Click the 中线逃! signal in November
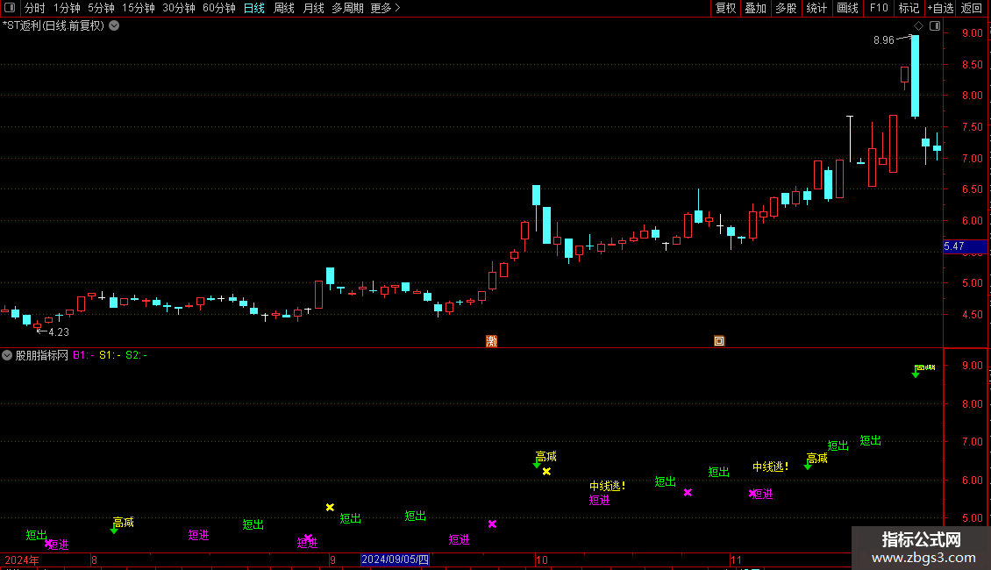Screen dimensions: 991x570 [770, 467]
